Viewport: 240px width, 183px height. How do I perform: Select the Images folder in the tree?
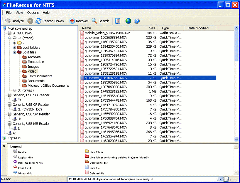(x=33, y=67)
